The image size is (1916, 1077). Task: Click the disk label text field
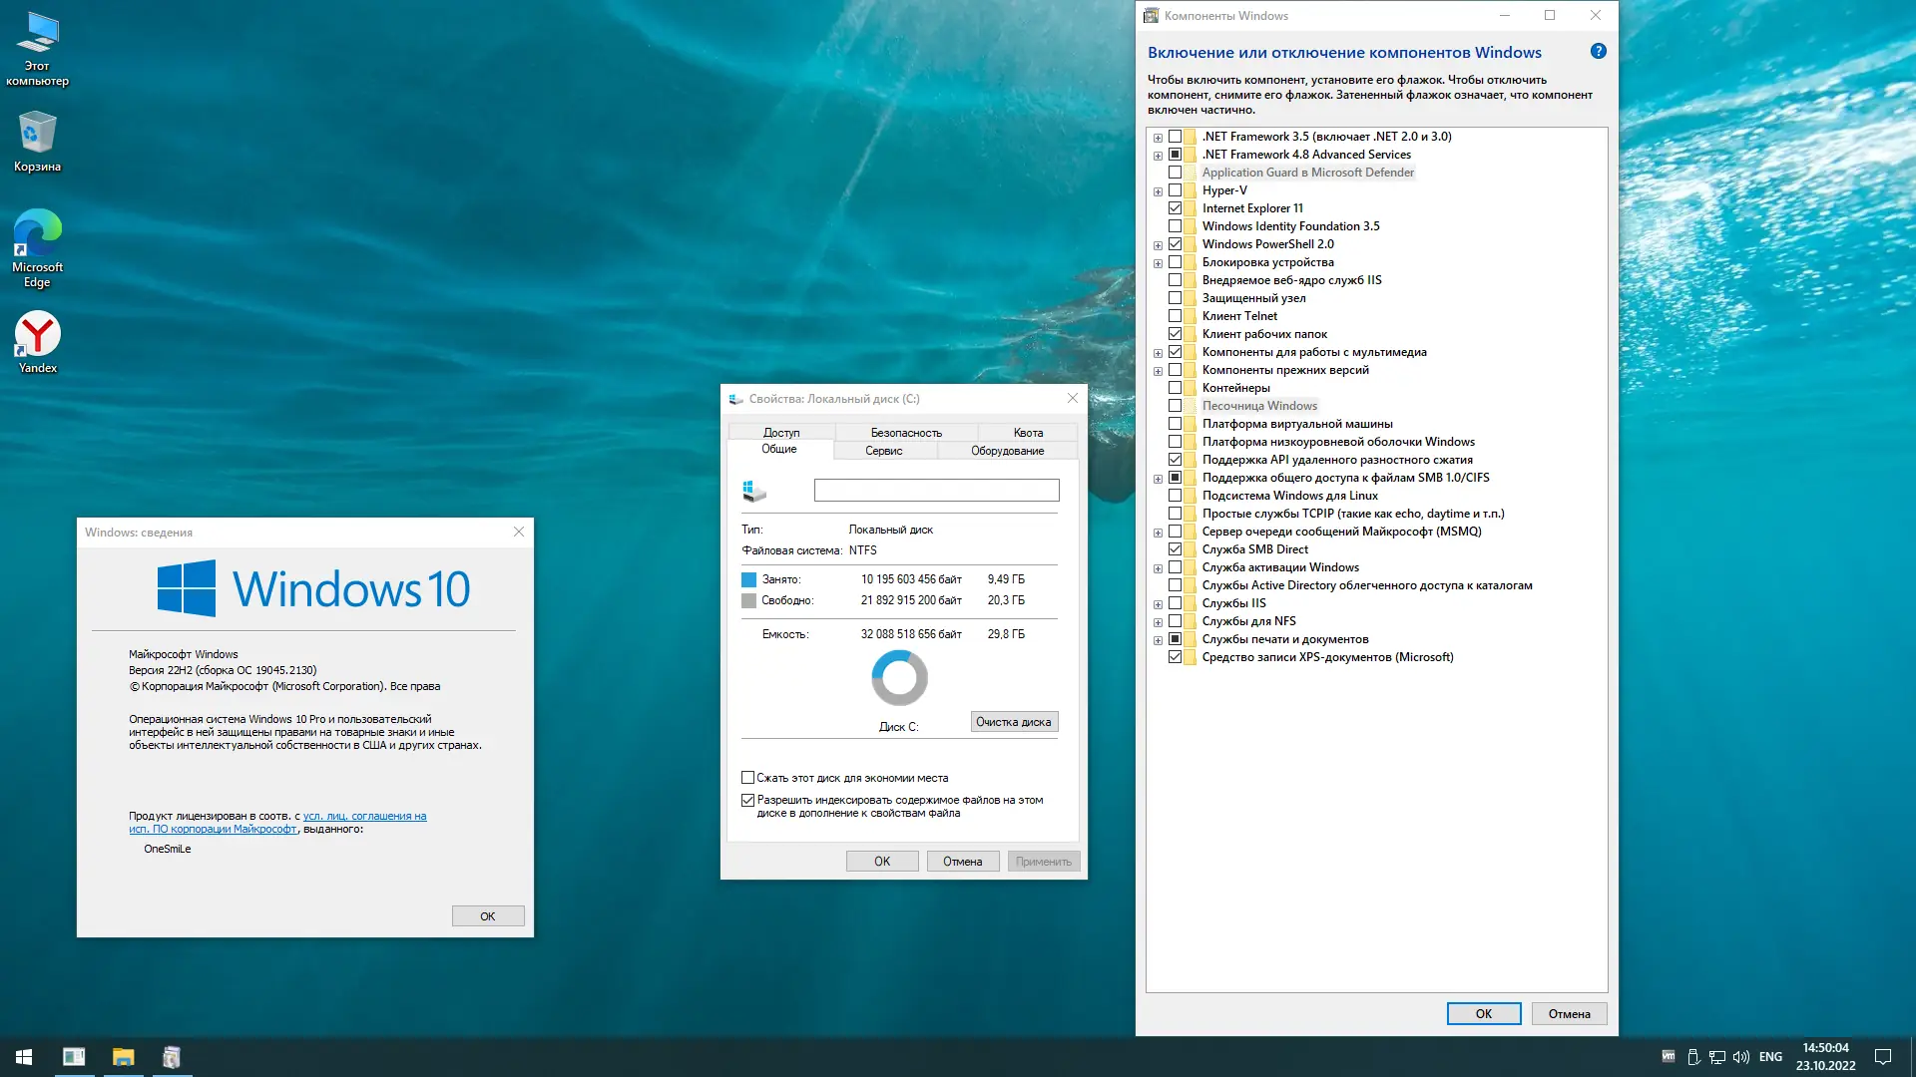coord(936,491)
